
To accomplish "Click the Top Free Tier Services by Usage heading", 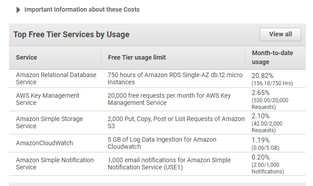I will click(x=71, y=35).
